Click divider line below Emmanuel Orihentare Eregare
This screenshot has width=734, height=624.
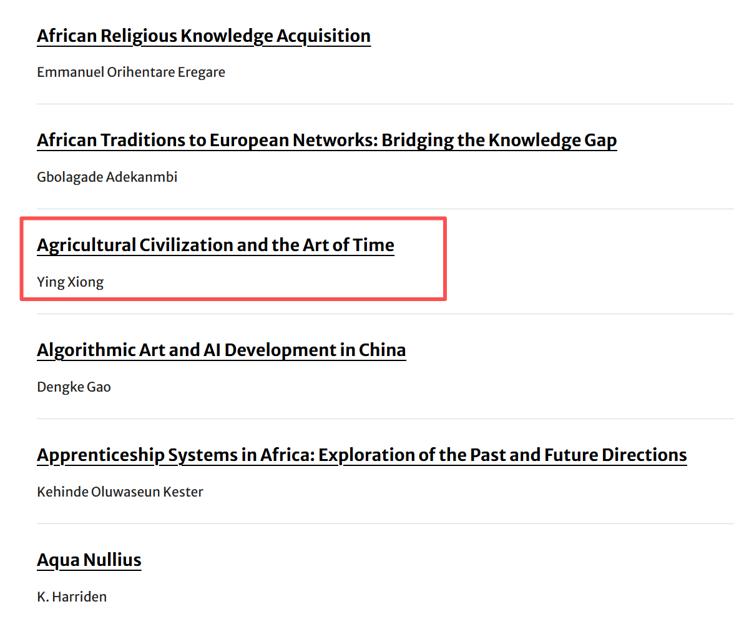click(374, 104)
